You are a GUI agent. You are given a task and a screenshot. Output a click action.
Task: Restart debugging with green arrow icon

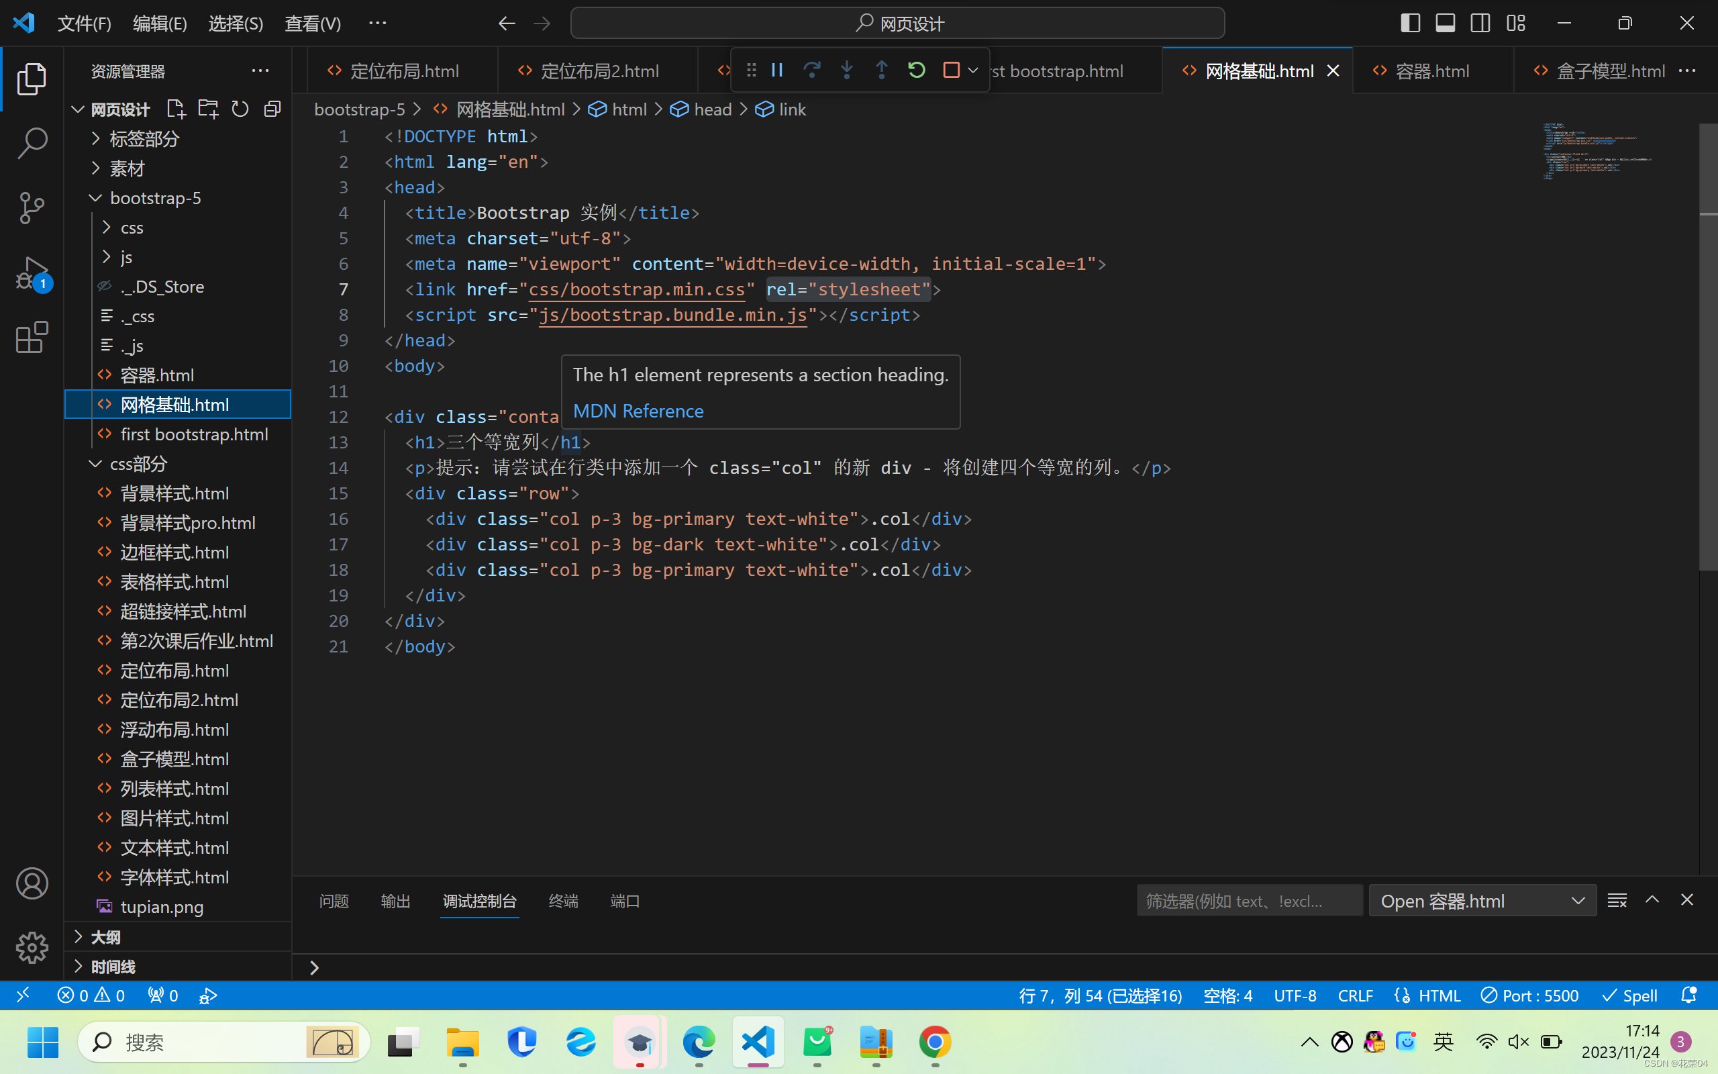(x=917, y=70)
